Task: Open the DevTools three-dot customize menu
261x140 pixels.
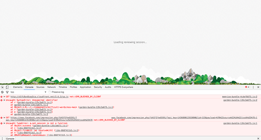Action: pos(253,87)
